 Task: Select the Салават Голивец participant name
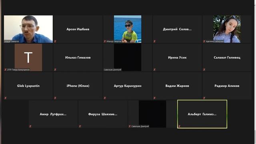227,58
